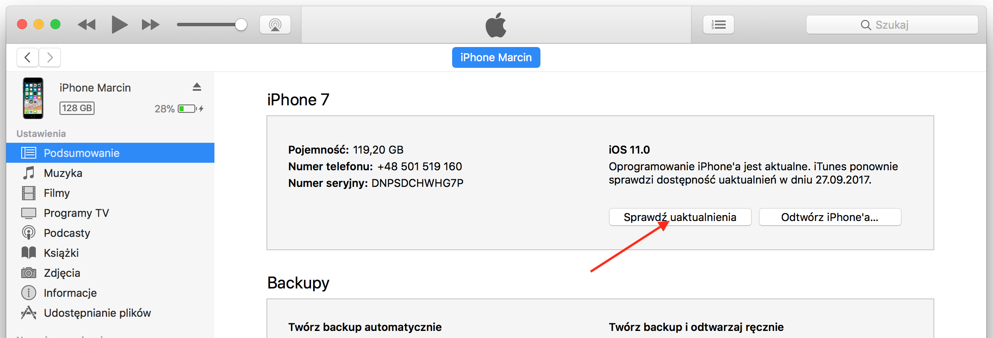Click the Szukaj search field

[x=892, y=25]
